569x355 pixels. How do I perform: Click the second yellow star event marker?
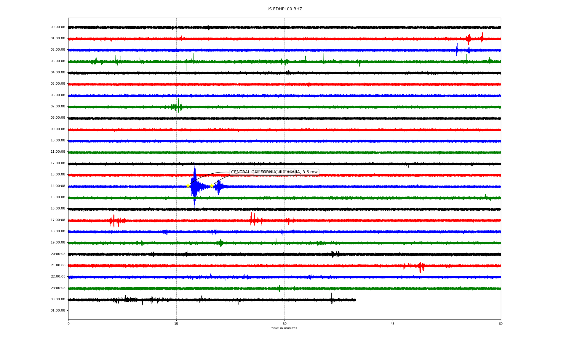click(x=212, y=186)
